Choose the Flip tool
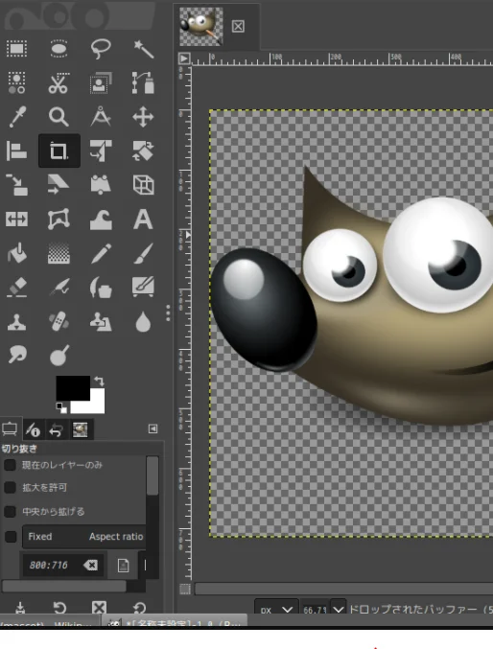This screenshot has height=649, width=493. [16, 219]
